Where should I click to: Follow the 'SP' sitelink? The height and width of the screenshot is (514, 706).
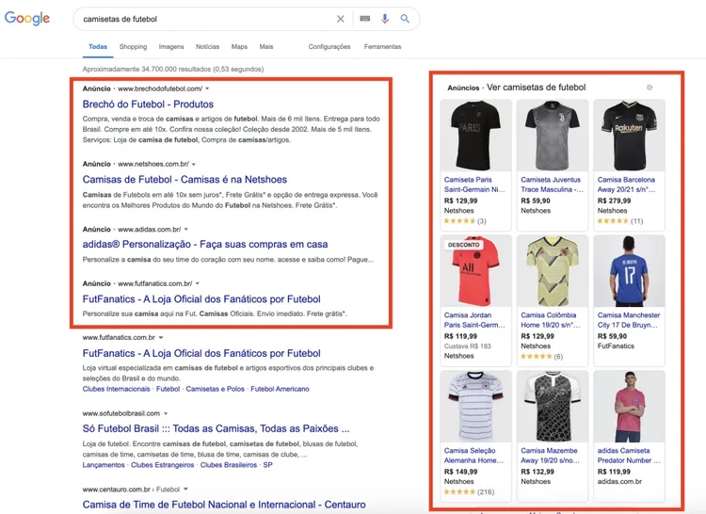268,465
